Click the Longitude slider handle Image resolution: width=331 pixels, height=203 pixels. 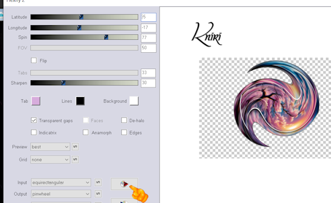click(x=79, y=27)
